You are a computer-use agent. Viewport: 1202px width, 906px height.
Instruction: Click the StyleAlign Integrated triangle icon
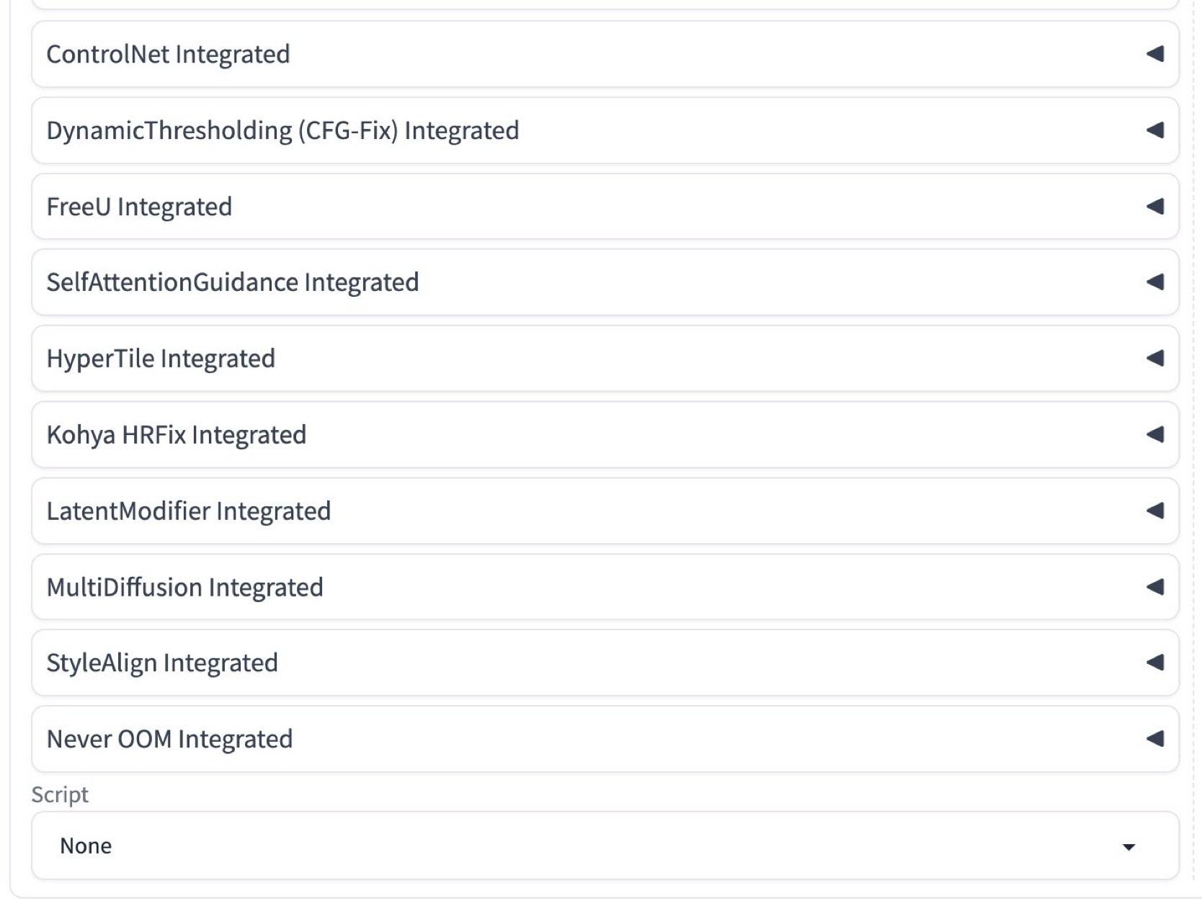pyautogui.click(x=1155, y=663)
